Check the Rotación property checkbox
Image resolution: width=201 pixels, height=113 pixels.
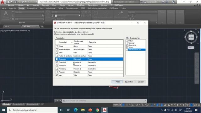point(57,72)
